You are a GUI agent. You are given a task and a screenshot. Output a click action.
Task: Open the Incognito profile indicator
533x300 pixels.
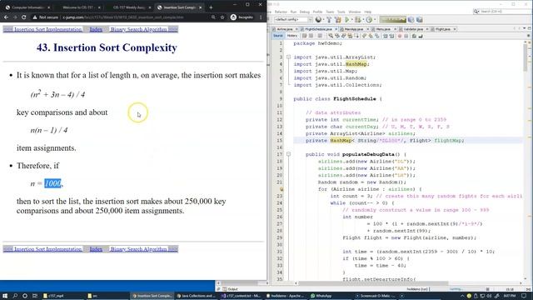point(242,17)
